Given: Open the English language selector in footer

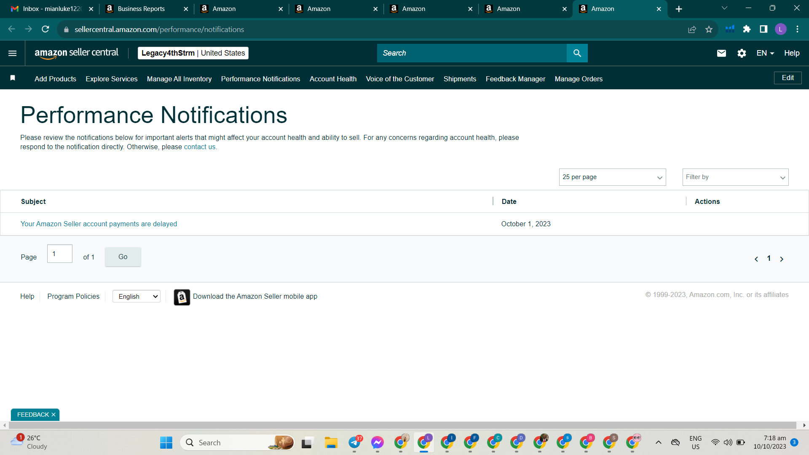Looking at the screenshot, I should click(x=137, y=296).
